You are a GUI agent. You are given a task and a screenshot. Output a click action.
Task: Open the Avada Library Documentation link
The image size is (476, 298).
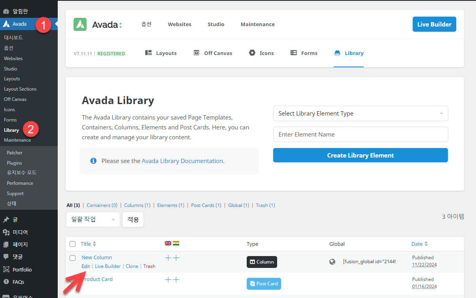(182, 161)
